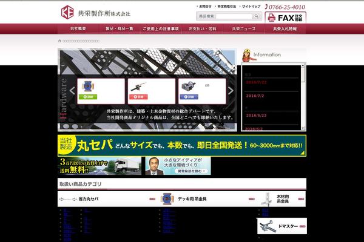Click the red 詳細 button on second product card
The width and height of the screenshot is (364, 242).
point(138,97)
